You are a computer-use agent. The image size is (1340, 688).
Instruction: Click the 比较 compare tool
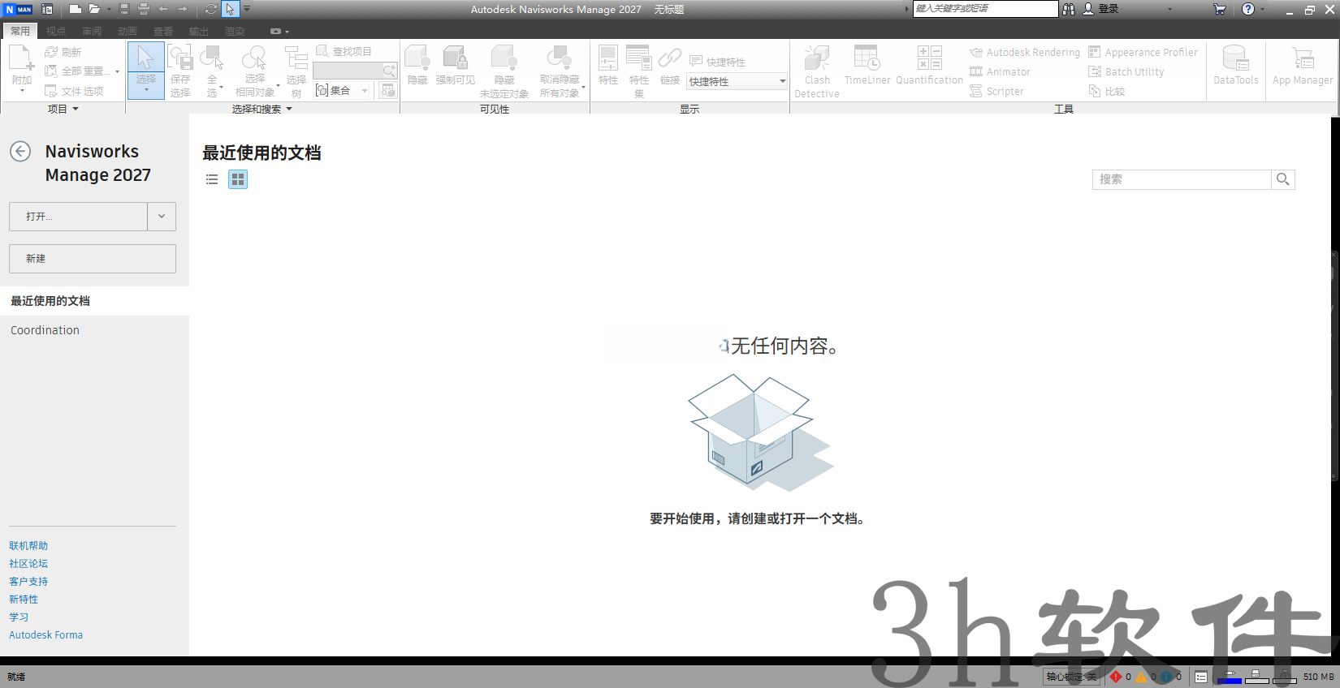click(1107, 91)
